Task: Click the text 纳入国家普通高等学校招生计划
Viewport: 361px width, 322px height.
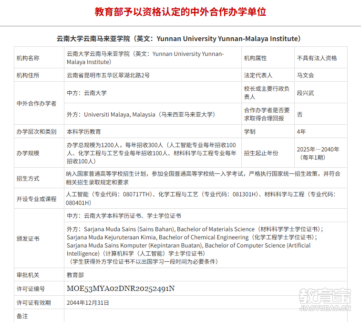Action: pyautogui.click(x=106, y=174)
